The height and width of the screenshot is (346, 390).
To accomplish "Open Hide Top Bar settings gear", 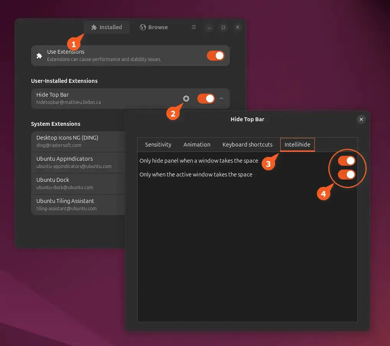I will (186, 99).
